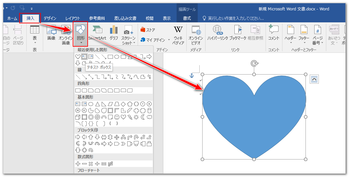Choose the not-equal sign in 数式図形
This screenshot has height=177, width=349.
point(110,164)
